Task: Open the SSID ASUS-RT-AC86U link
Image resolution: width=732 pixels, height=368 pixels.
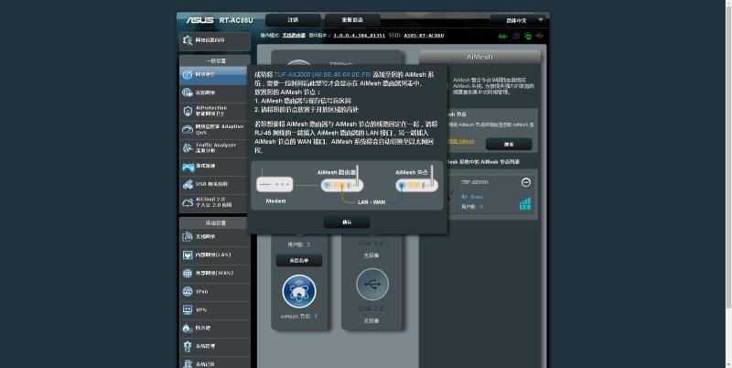Action: (424, 36)
